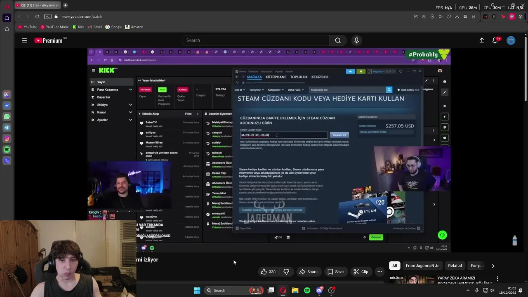Like the video with 330 likes

[268, 272]
